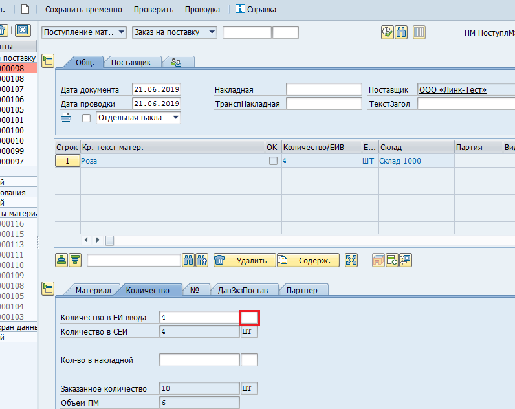This screenshot has width=515, height=409.
Task: Click the binoculars search icon near header
Action: [x=400, y=32]
